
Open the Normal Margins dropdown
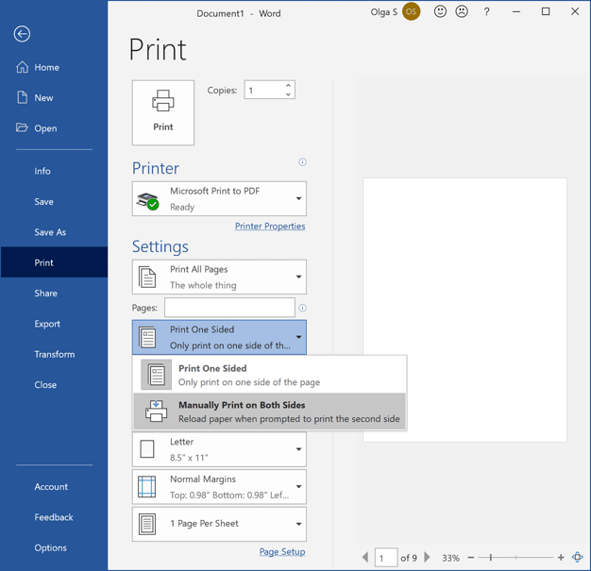pyautogui.click(x=219, y=487)
